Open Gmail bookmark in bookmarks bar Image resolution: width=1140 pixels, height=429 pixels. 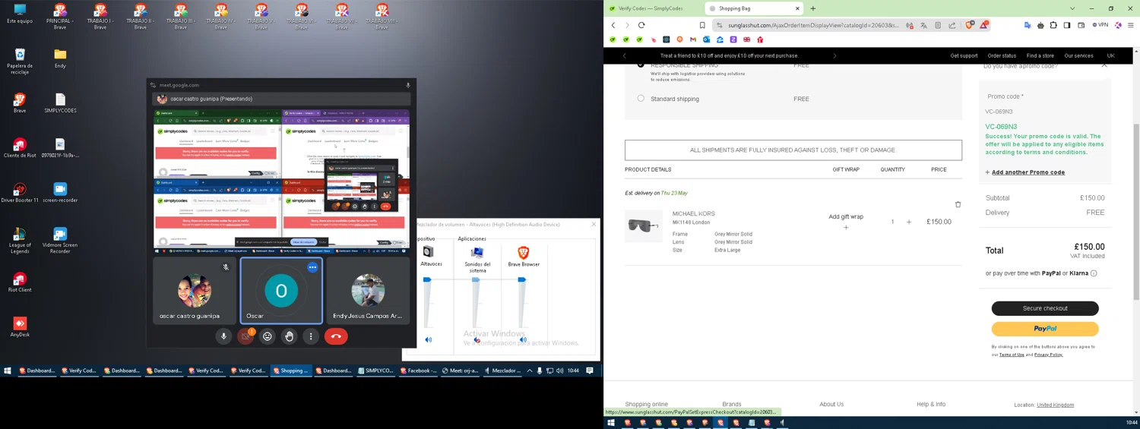(693, 39)
